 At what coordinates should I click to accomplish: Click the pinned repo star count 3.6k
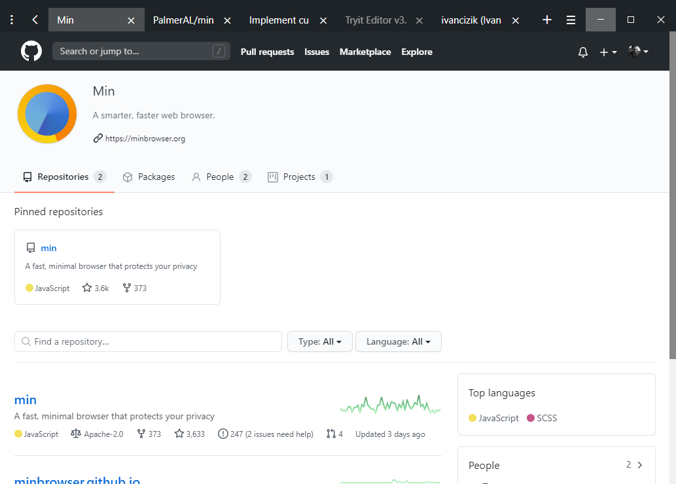pos(96,288)
